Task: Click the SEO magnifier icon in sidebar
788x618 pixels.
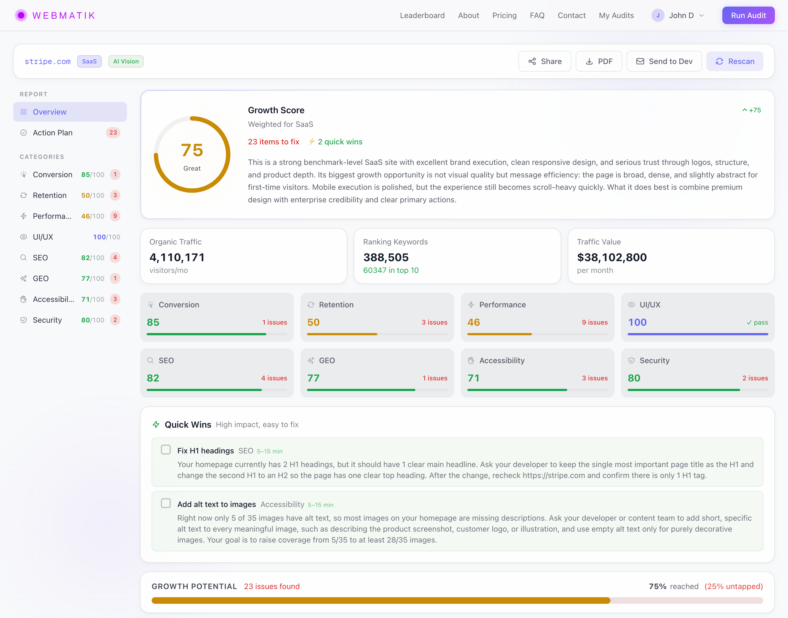Action: [24, 258]
